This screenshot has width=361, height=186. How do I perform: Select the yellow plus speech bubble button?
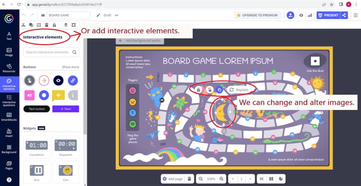58,95
